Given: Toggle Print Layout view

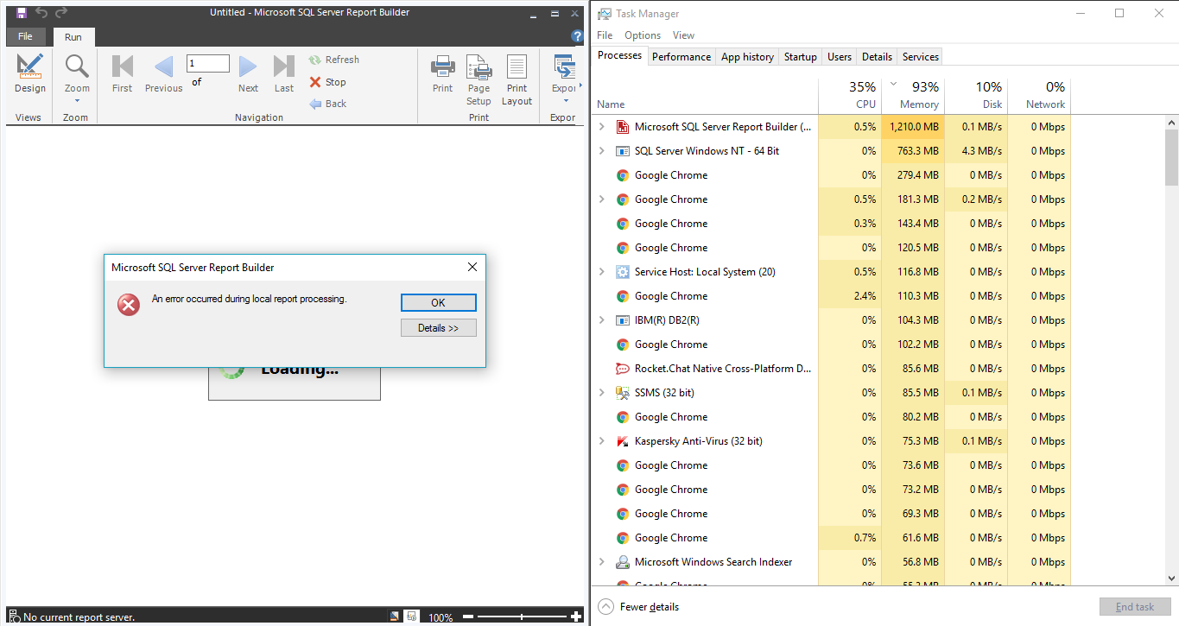Looking at the screenshot, I should pos(517,79).
